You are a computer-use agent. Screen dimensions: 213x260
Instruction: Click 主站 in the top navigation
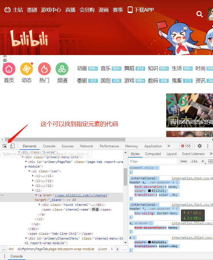18,10
